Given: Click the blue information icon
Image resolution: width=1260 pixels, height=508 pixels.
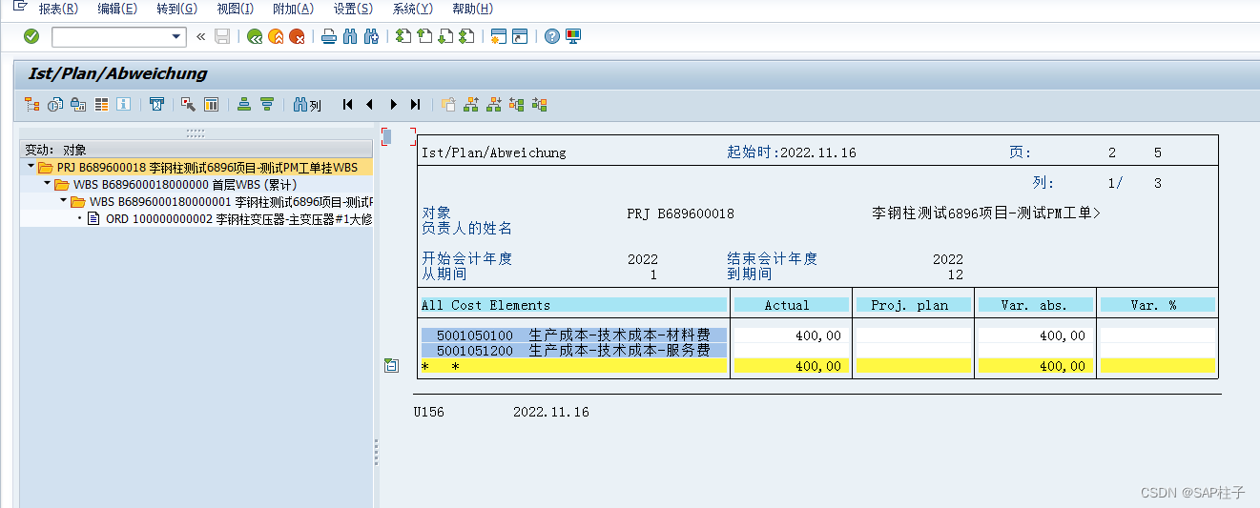Looking at the screenshot, I should pyautogui.click(x=123, y=105).
